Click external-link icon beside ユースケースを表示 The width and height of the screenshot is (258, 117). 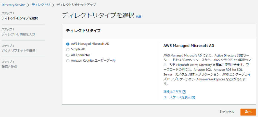point(193,98)
